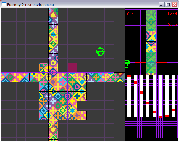Viewport: 179px width, 142px height.
Task: Adjust the first slider with handle at top
Action: click(129, 76)
